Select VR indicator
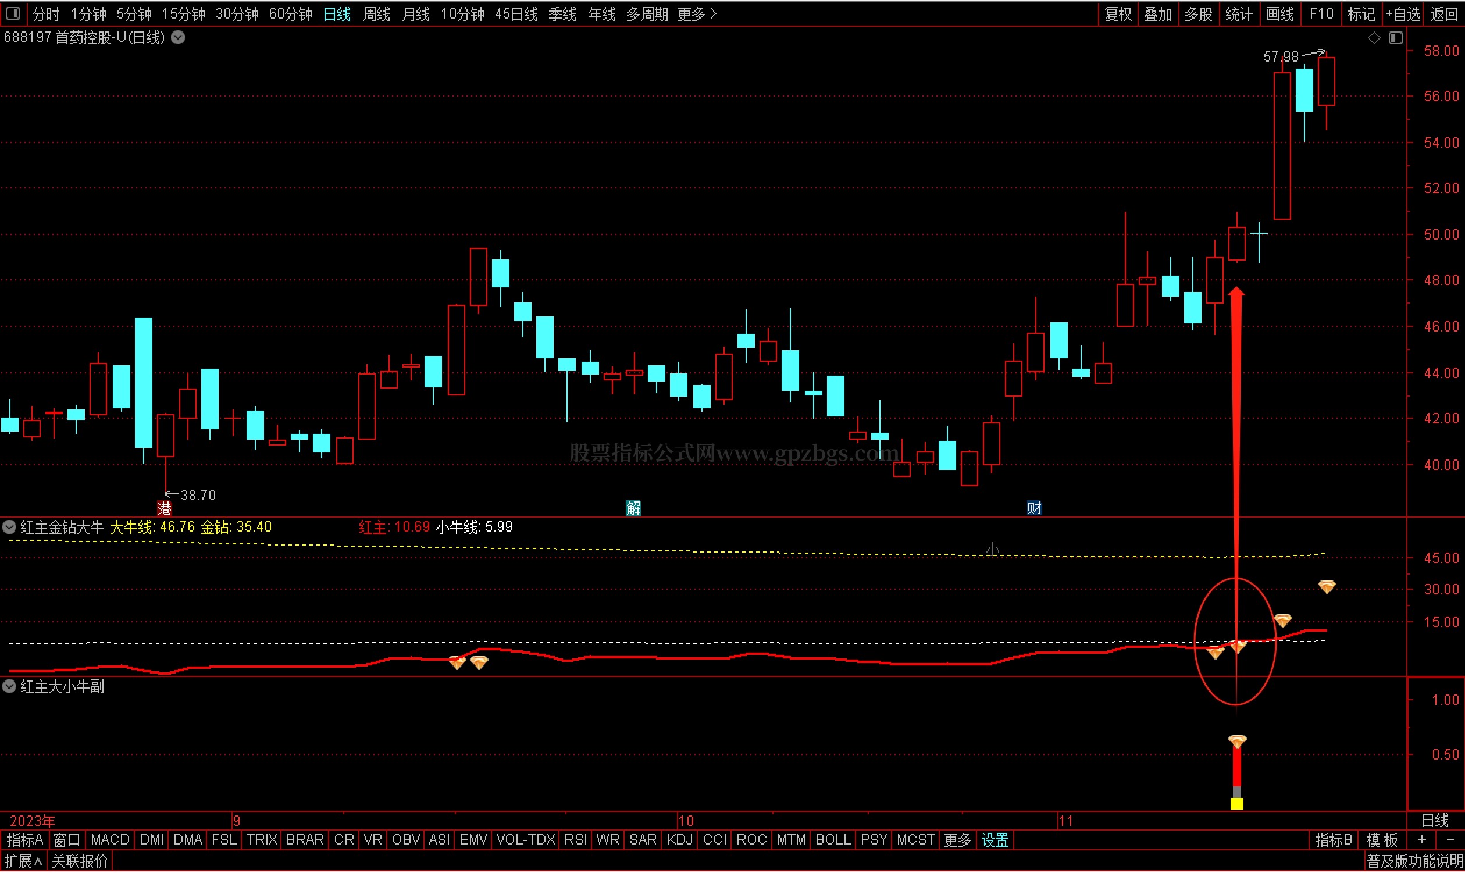The image size is (1465, 873). click(373, 840)
